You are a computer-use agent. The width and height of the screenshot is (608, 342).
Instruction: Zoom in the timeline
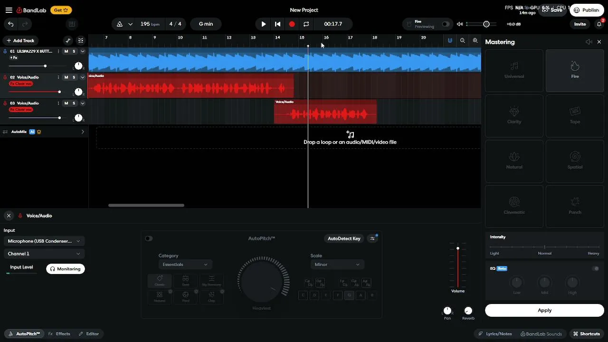(x=475, y=41)
